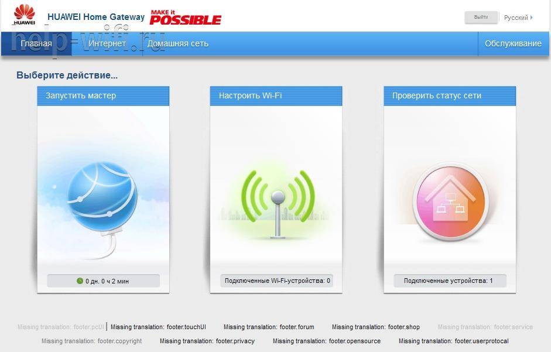Click Подключенные устройства: 1 status
The height and width of the screenshot is (352, 551).
pos(450,281)
